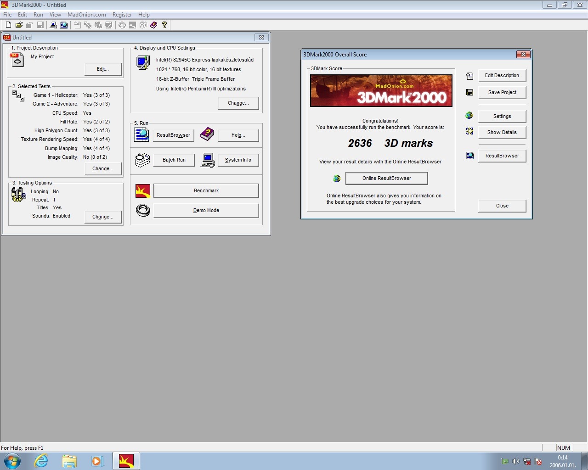Click the Save Project floppy disk icon

(469, 92)
